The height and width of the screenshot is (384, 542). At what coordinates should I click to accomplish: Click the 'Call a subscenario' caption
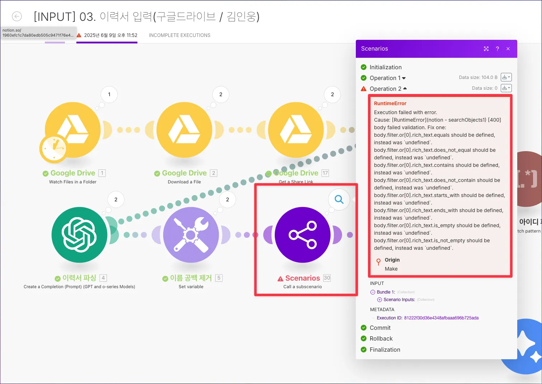coord(302,287)
